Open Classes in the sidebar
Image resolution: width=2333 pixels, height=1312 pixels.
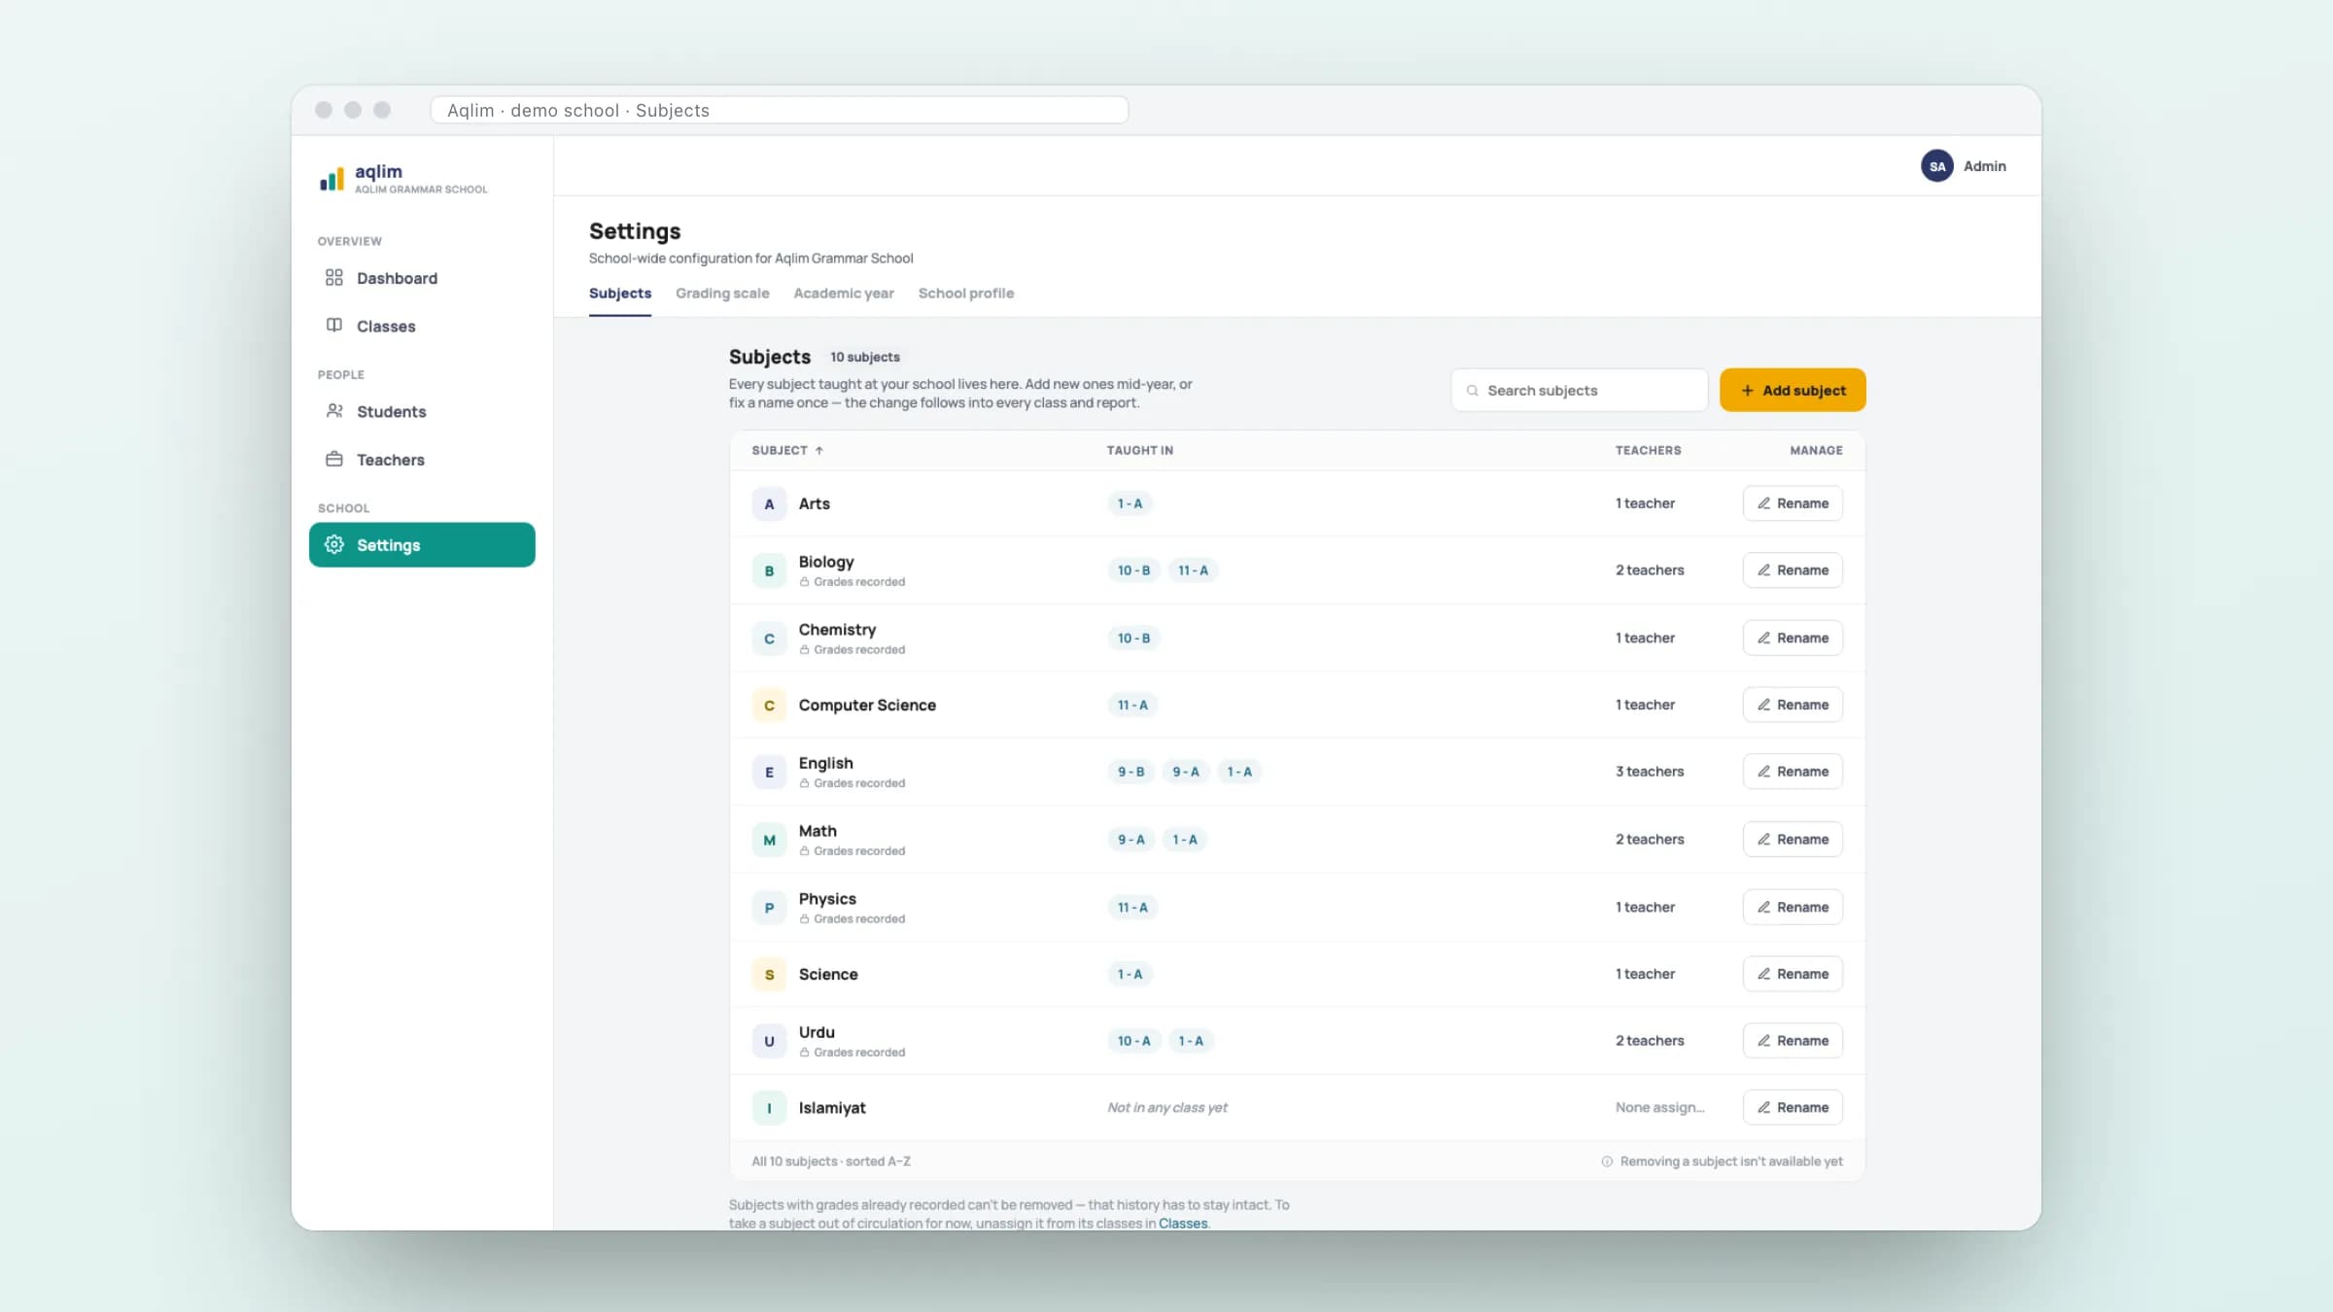[422, 326]
